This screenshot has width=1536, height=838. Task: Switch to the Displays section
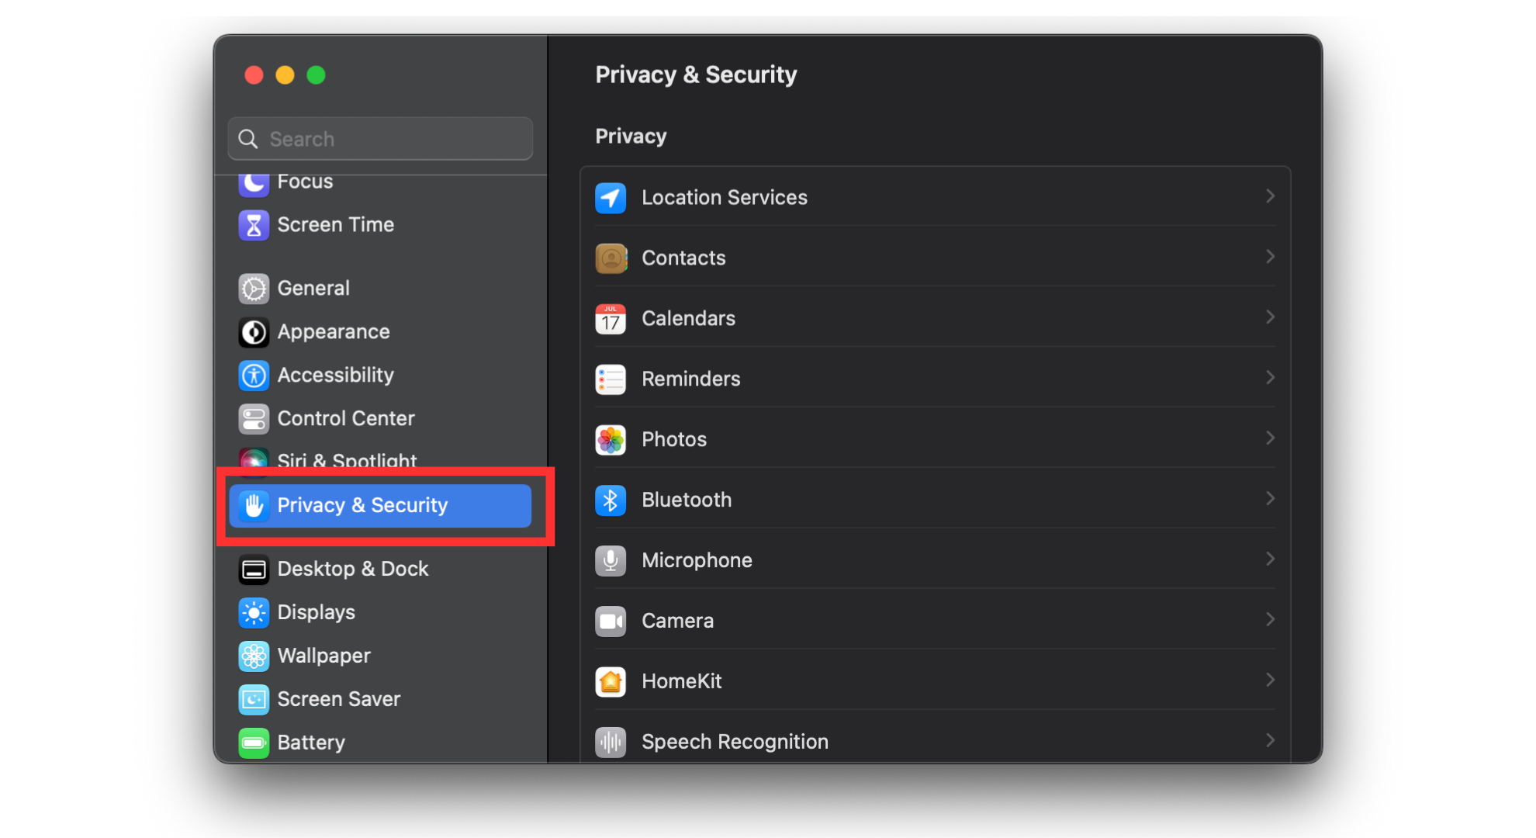(317, 611)
